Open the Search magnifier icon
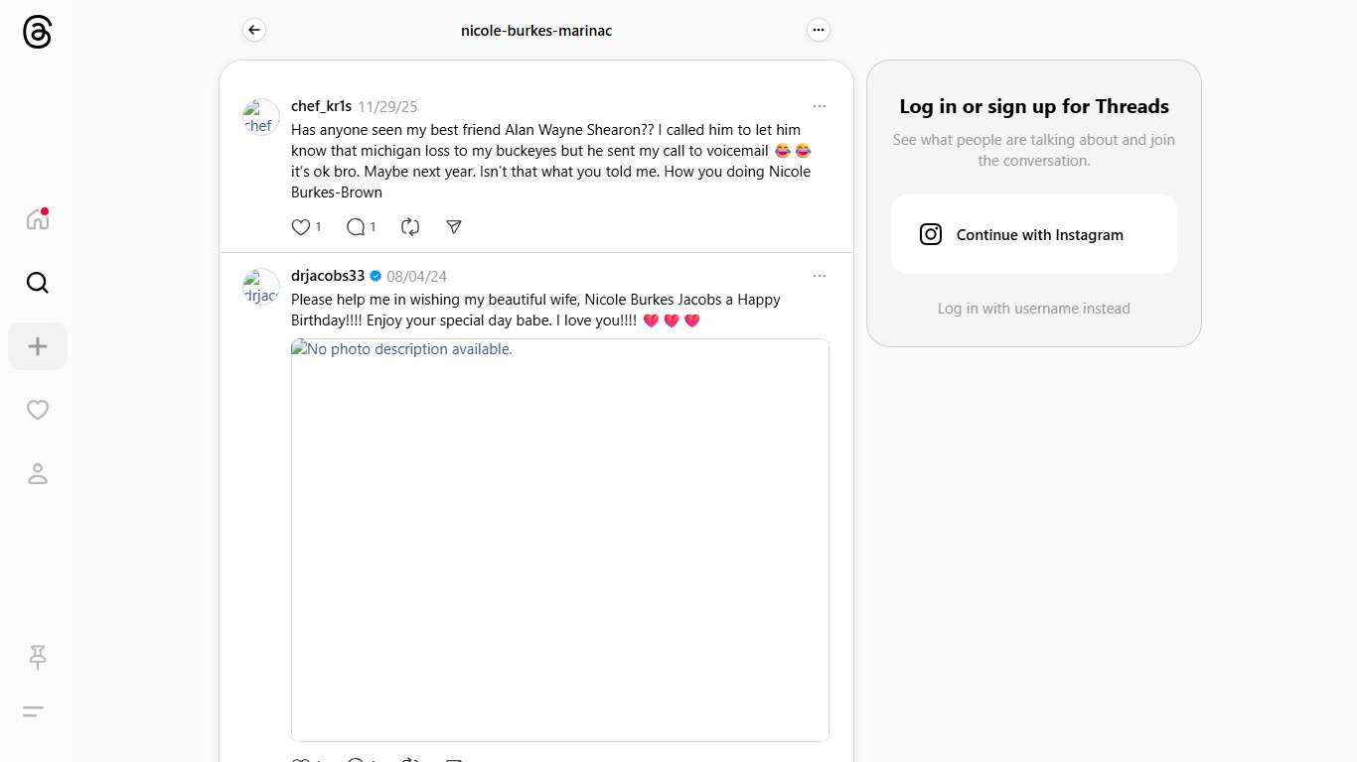Screen dimensions: 1357x762 (x=37, y=283)
